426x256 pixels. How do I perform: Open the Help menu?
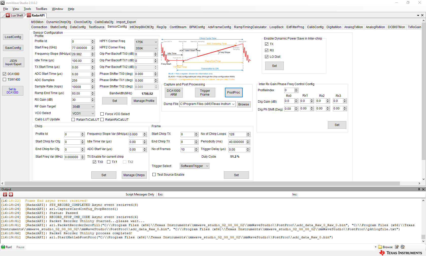(x=71, y=9)
